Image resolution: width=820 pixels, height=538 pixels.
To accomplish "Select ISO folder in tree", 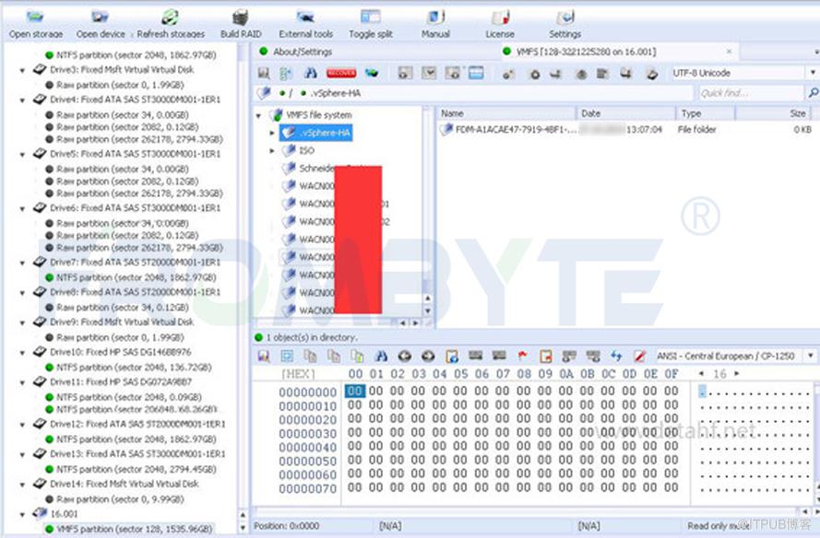I will (306, 151).
